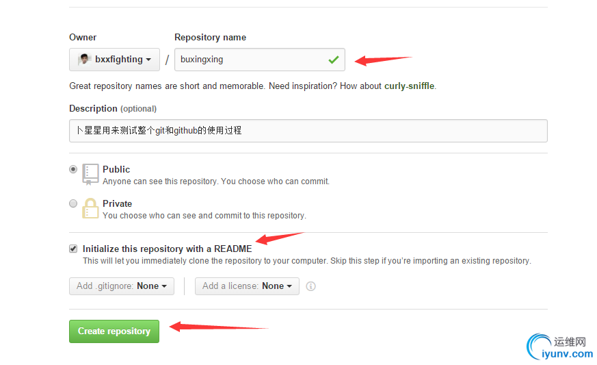Click the Public repository book icon

pos(90,175)
